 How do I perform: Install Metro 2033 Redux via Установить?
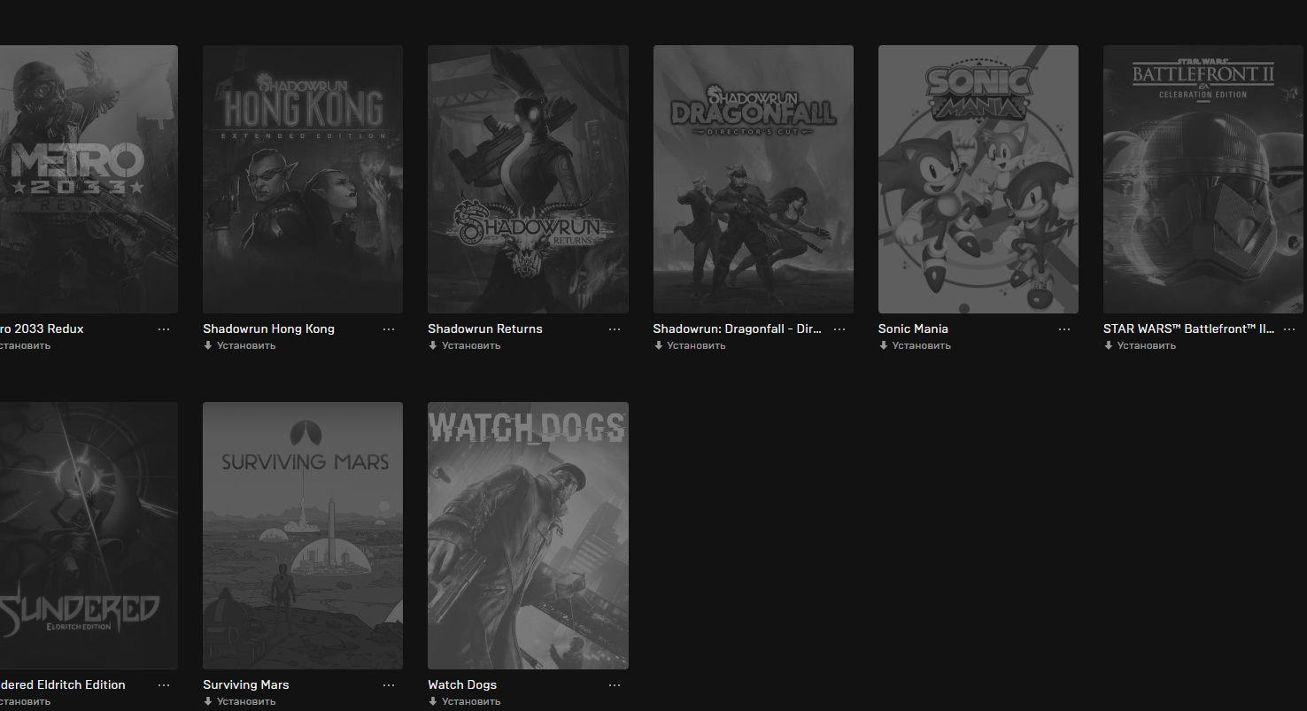tap(25, 345)
